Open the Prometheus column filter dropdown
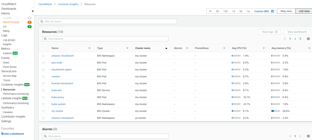 point(224,48)
